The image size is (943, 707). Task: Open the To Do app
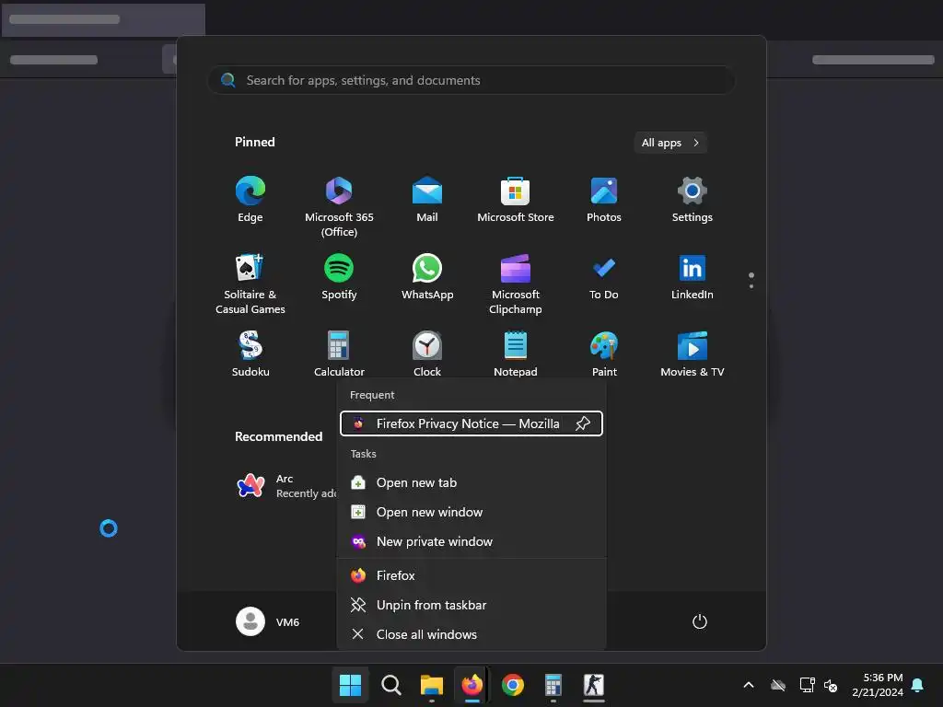(x=604, y=278)
